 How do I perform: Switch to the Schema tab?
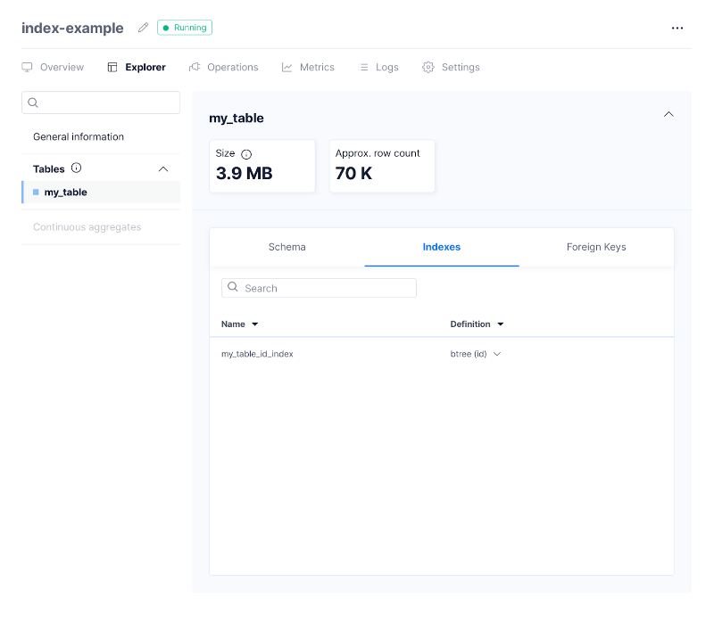point(286,247)
